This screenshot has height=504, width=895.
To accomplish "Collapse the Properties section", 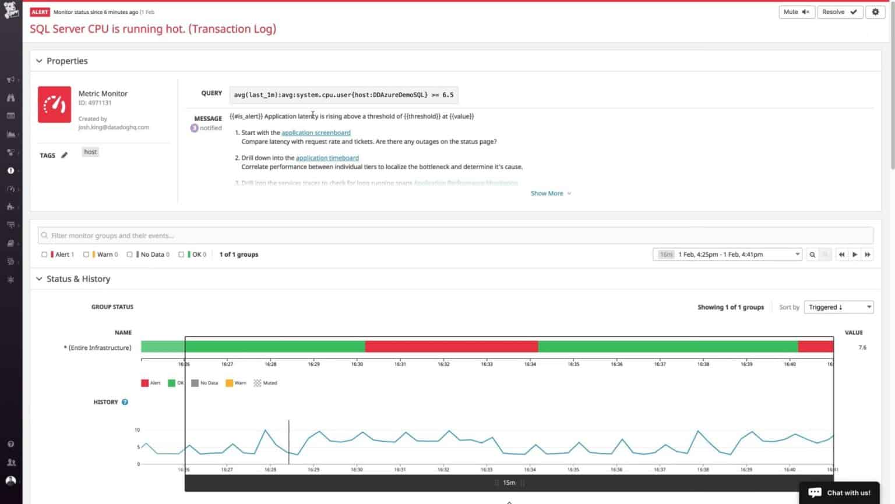I will click(x=38, y=61).
